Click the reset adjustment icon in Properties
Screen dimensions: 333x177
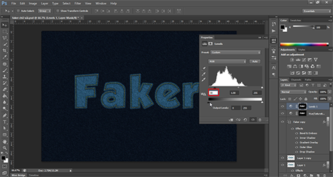[x=245, y=120]
